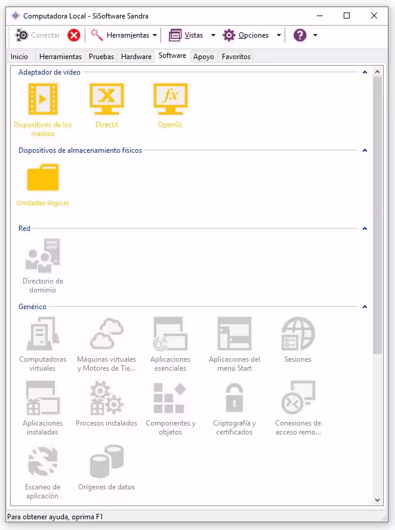Viewport: 395px width, 530px height.
Task: Click the Herramientas magic wand icon
Action: pos(97,35)
